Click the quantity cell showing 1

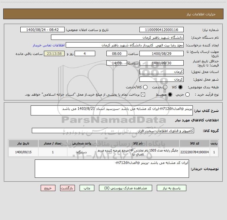[53, 152]
